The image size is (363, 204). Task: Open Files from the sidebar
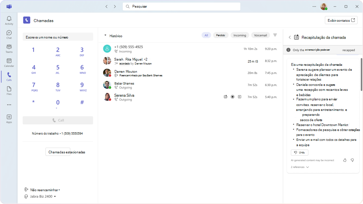(x=9, y=91)
